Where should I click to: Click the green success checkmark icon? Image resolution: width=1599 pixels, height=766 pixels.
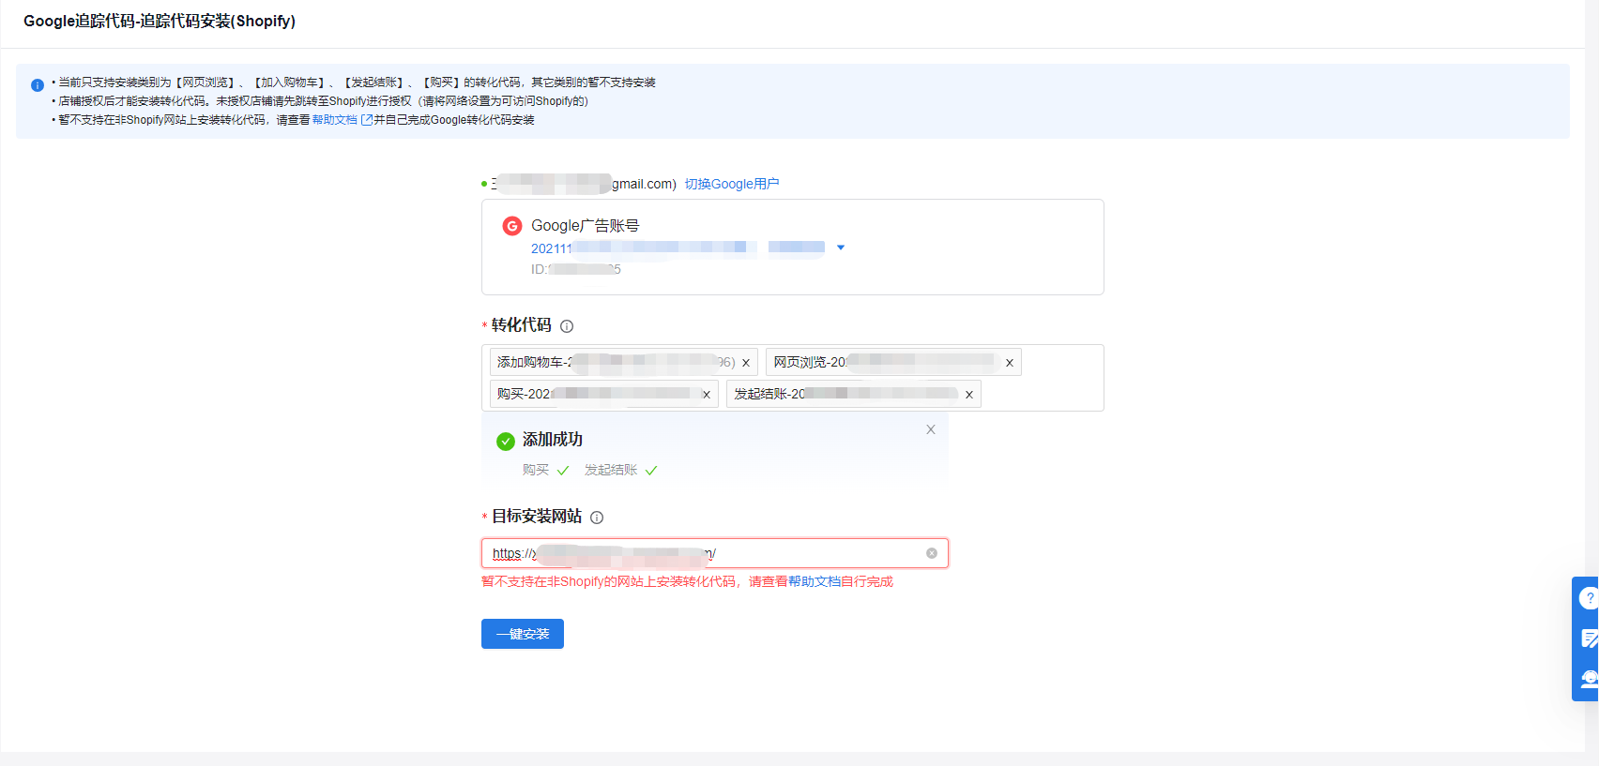506,442
